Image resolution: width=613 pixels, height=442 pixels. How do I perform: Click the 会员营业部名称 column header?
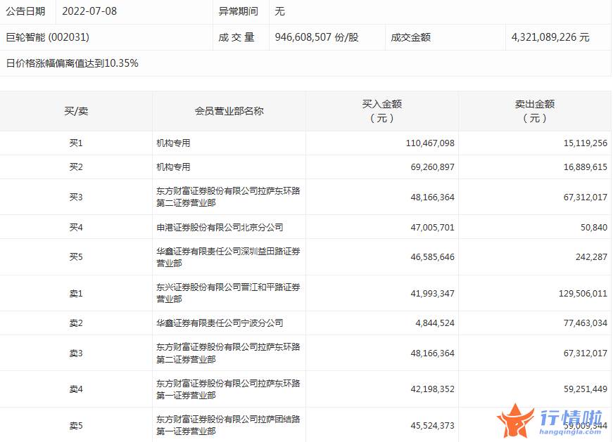click(x=229, y=111)
